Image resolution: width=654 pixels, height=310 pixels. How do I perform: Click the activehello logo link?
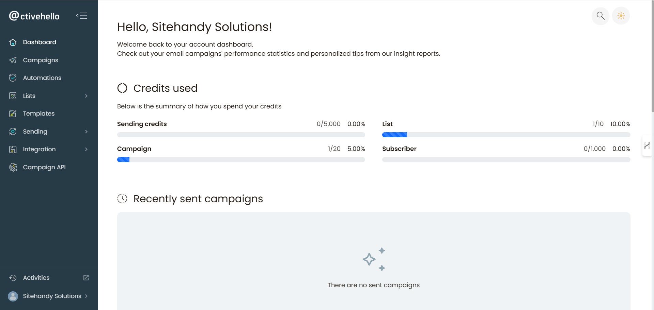34,16
